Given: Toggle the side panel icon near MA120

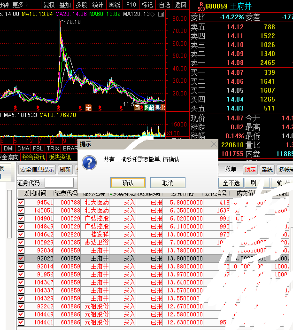Looking at the screenshot, I should tap(161, 14).
